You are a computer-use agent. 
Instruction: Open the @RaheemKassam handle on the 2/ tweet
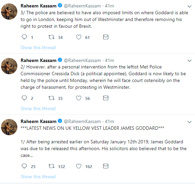click(82, 61)
